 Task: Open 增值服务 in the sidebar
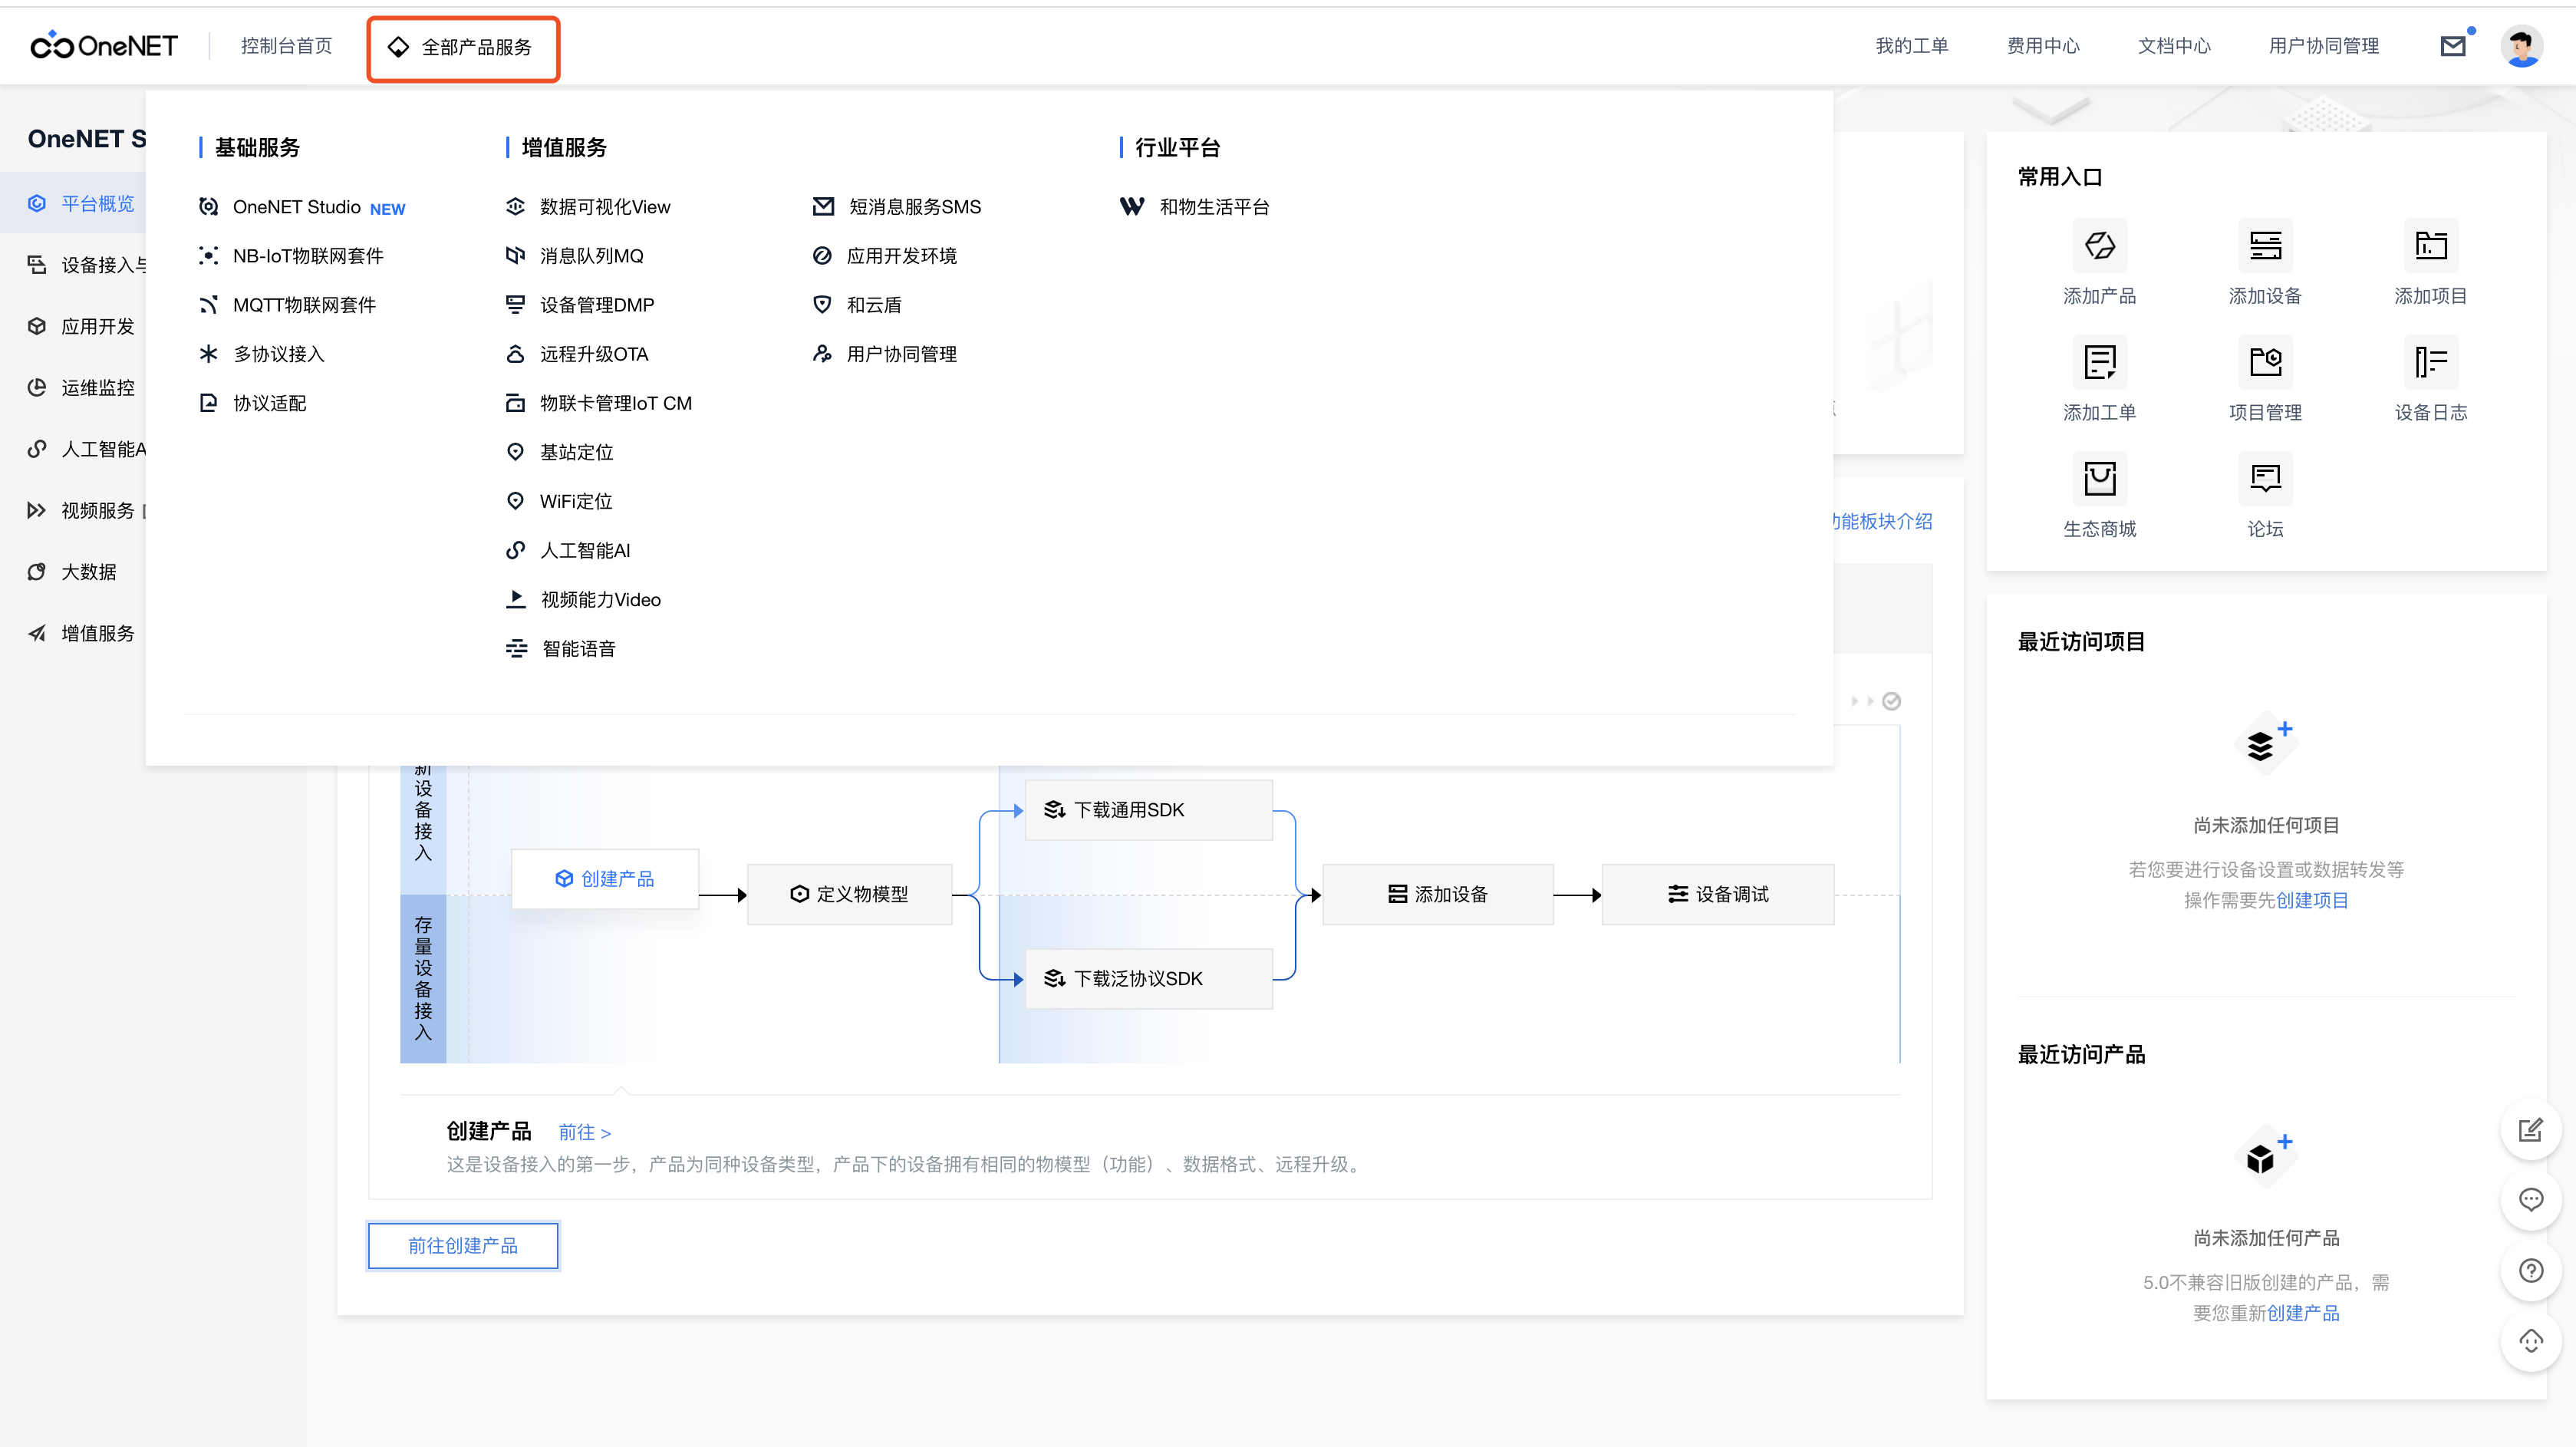(80, 633)
